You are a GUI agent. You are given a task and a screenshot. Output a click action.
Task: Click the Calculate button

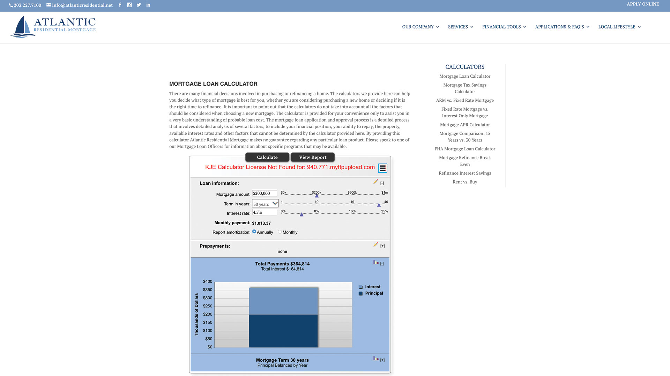click(x=267, y=157)
